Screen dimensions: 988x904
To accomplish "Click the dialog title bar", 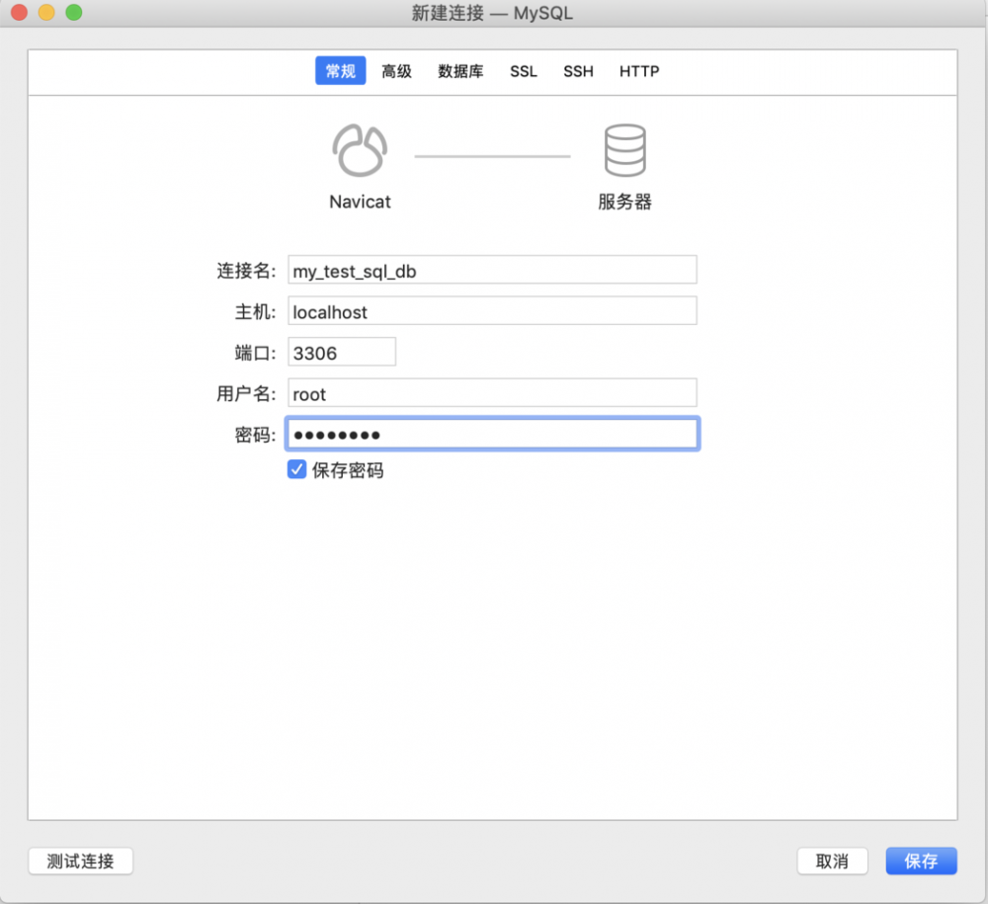I will click(x=494, y=14).
